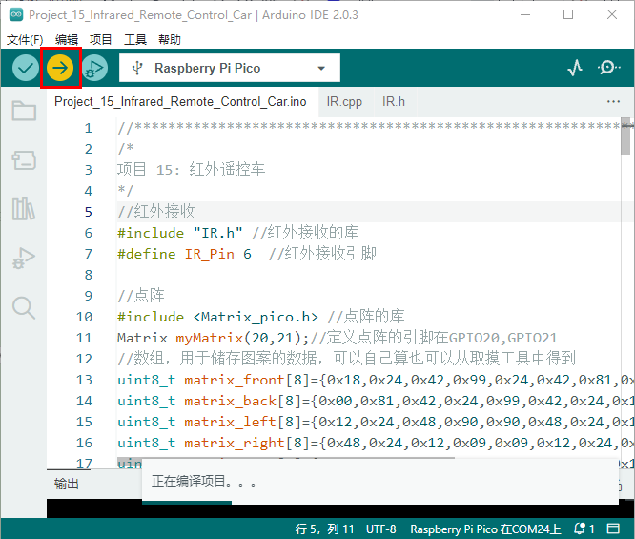
Task: Open the 项目 menu
Action: pos(100,40)
